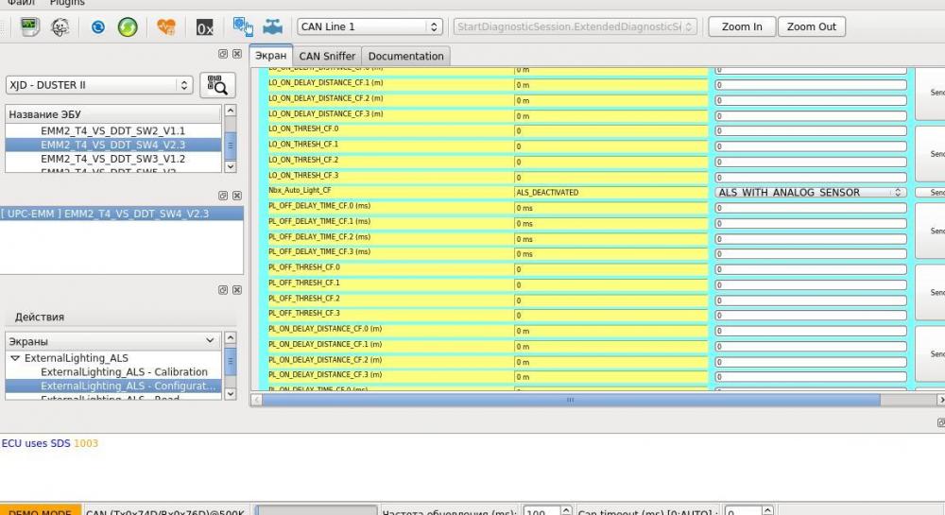
Task: Open the 0x hex editor icon
Action: click(x=205, y=27)
